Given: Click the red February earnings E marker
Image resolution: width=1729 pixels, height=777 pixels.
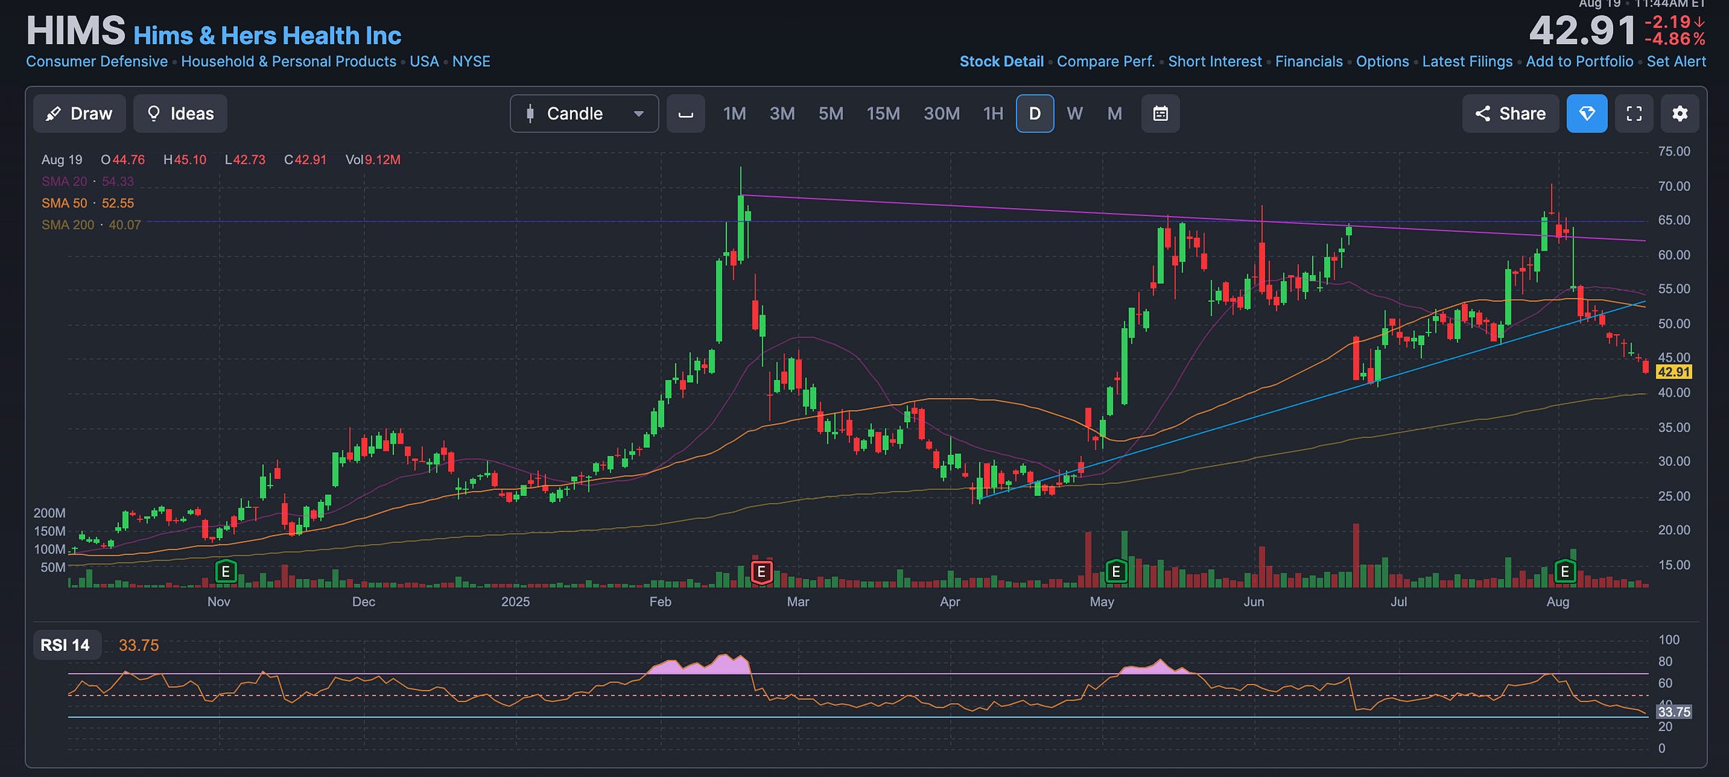Looking at the screenshot, I should pyautogui.click(x=761, y=572).
